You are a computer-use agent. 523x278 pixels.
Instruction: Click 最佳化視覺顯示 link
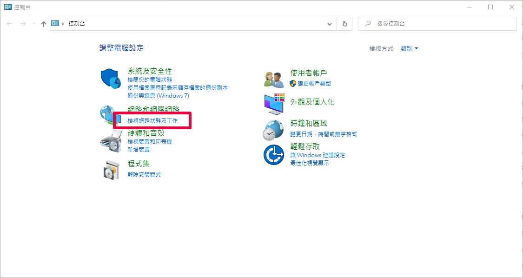(310, 163)
